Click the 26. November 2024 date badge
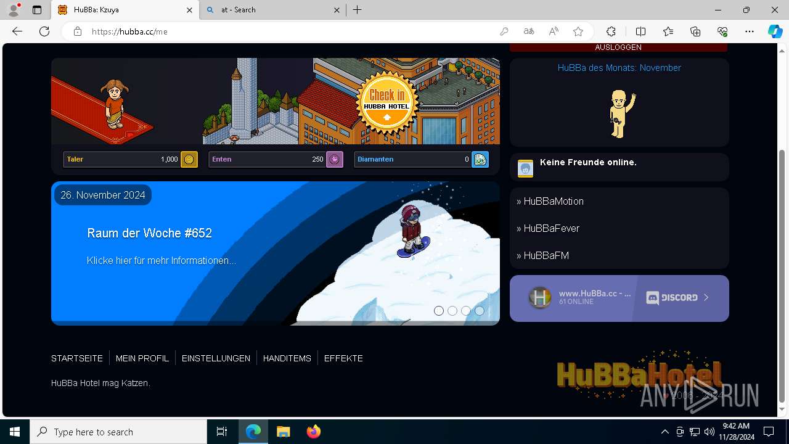The height and width of the screenshot is (444, 789). 103,195
